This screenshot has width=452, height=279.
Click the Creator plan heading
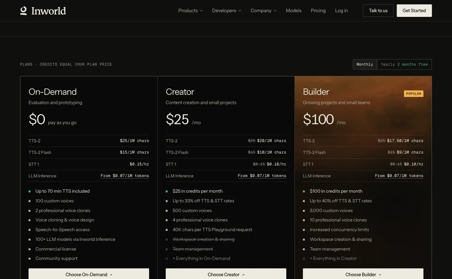[x=180, y=92]
